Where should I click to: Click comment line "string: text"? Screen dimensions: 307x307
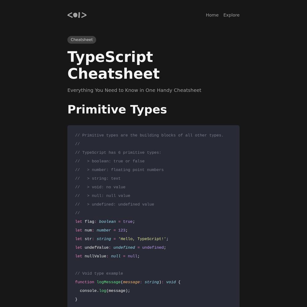[98, 178]
